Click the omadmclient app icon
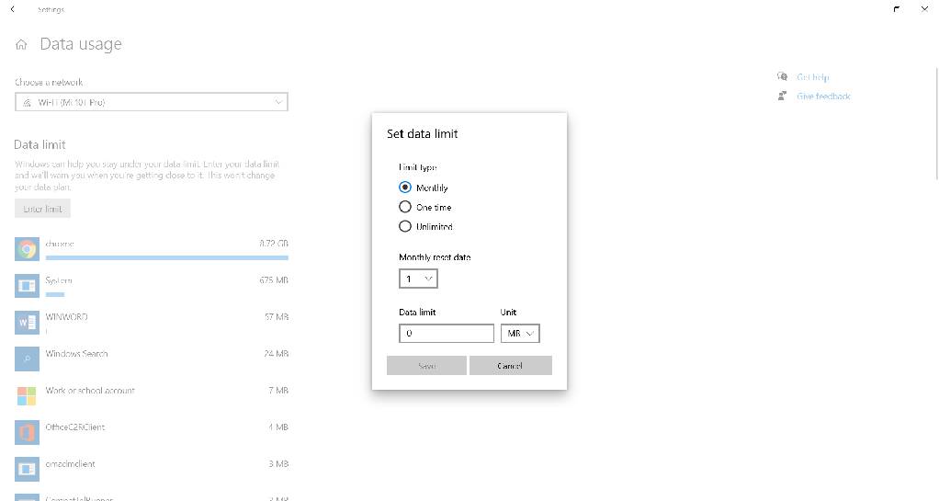 pyautogui.click(x=27, y=469)
